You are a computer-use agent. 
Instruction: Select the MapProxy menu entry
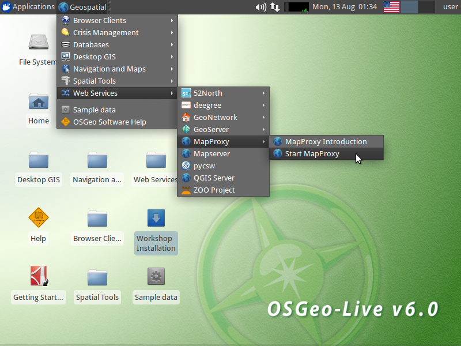[x=224, y=142]
